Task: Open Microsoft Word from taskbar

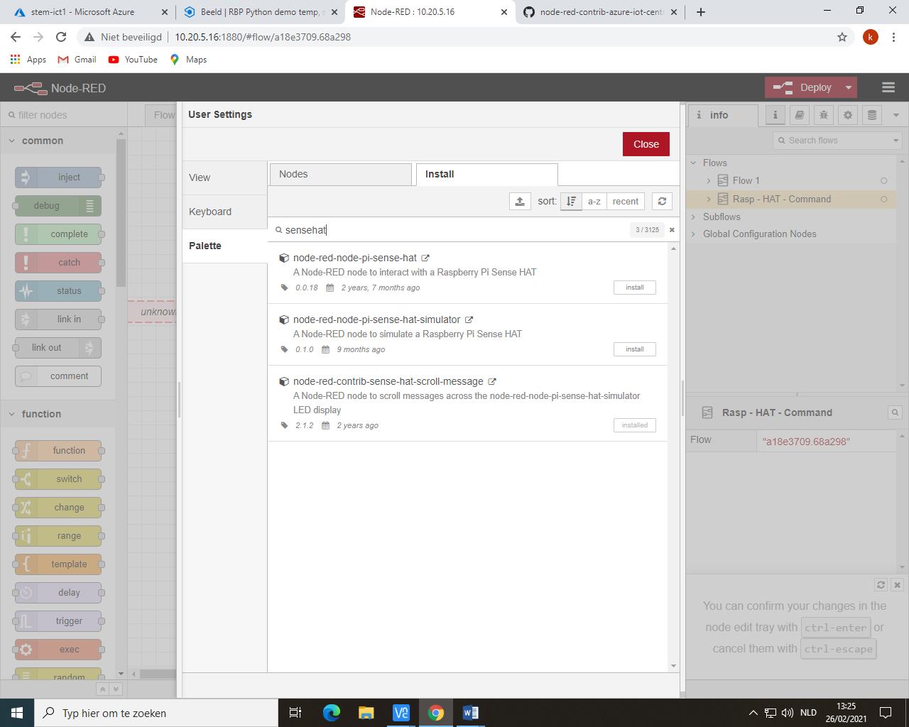Action: [x=471, y=713]
